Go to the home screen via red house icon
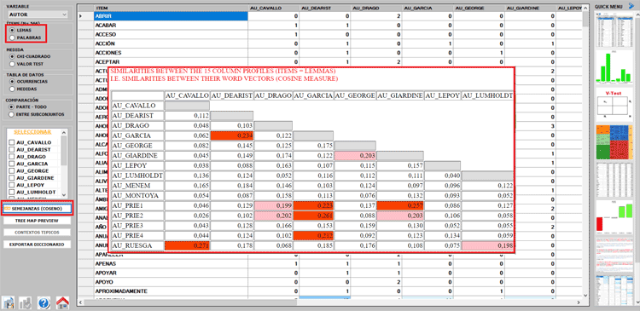 [62, 302]
